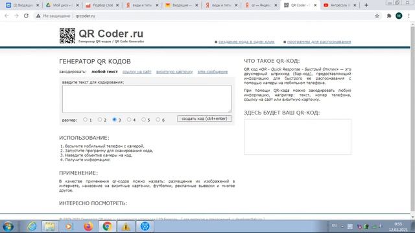The image size is (415, 233).
Task: Click the QR Coder.ru logo QR image
Action: click(67, 36)
